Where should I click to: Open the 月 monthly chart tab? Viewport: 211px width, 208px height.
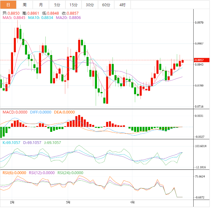(41, 5)
